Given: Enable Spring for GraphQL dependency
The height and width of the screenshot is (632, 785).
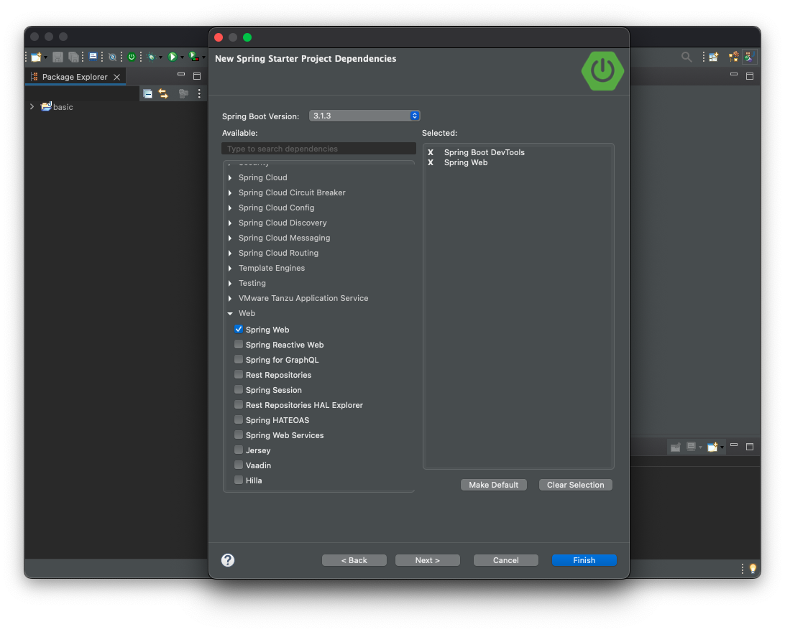Looking at the screenshot, I should tap(239, 359).
